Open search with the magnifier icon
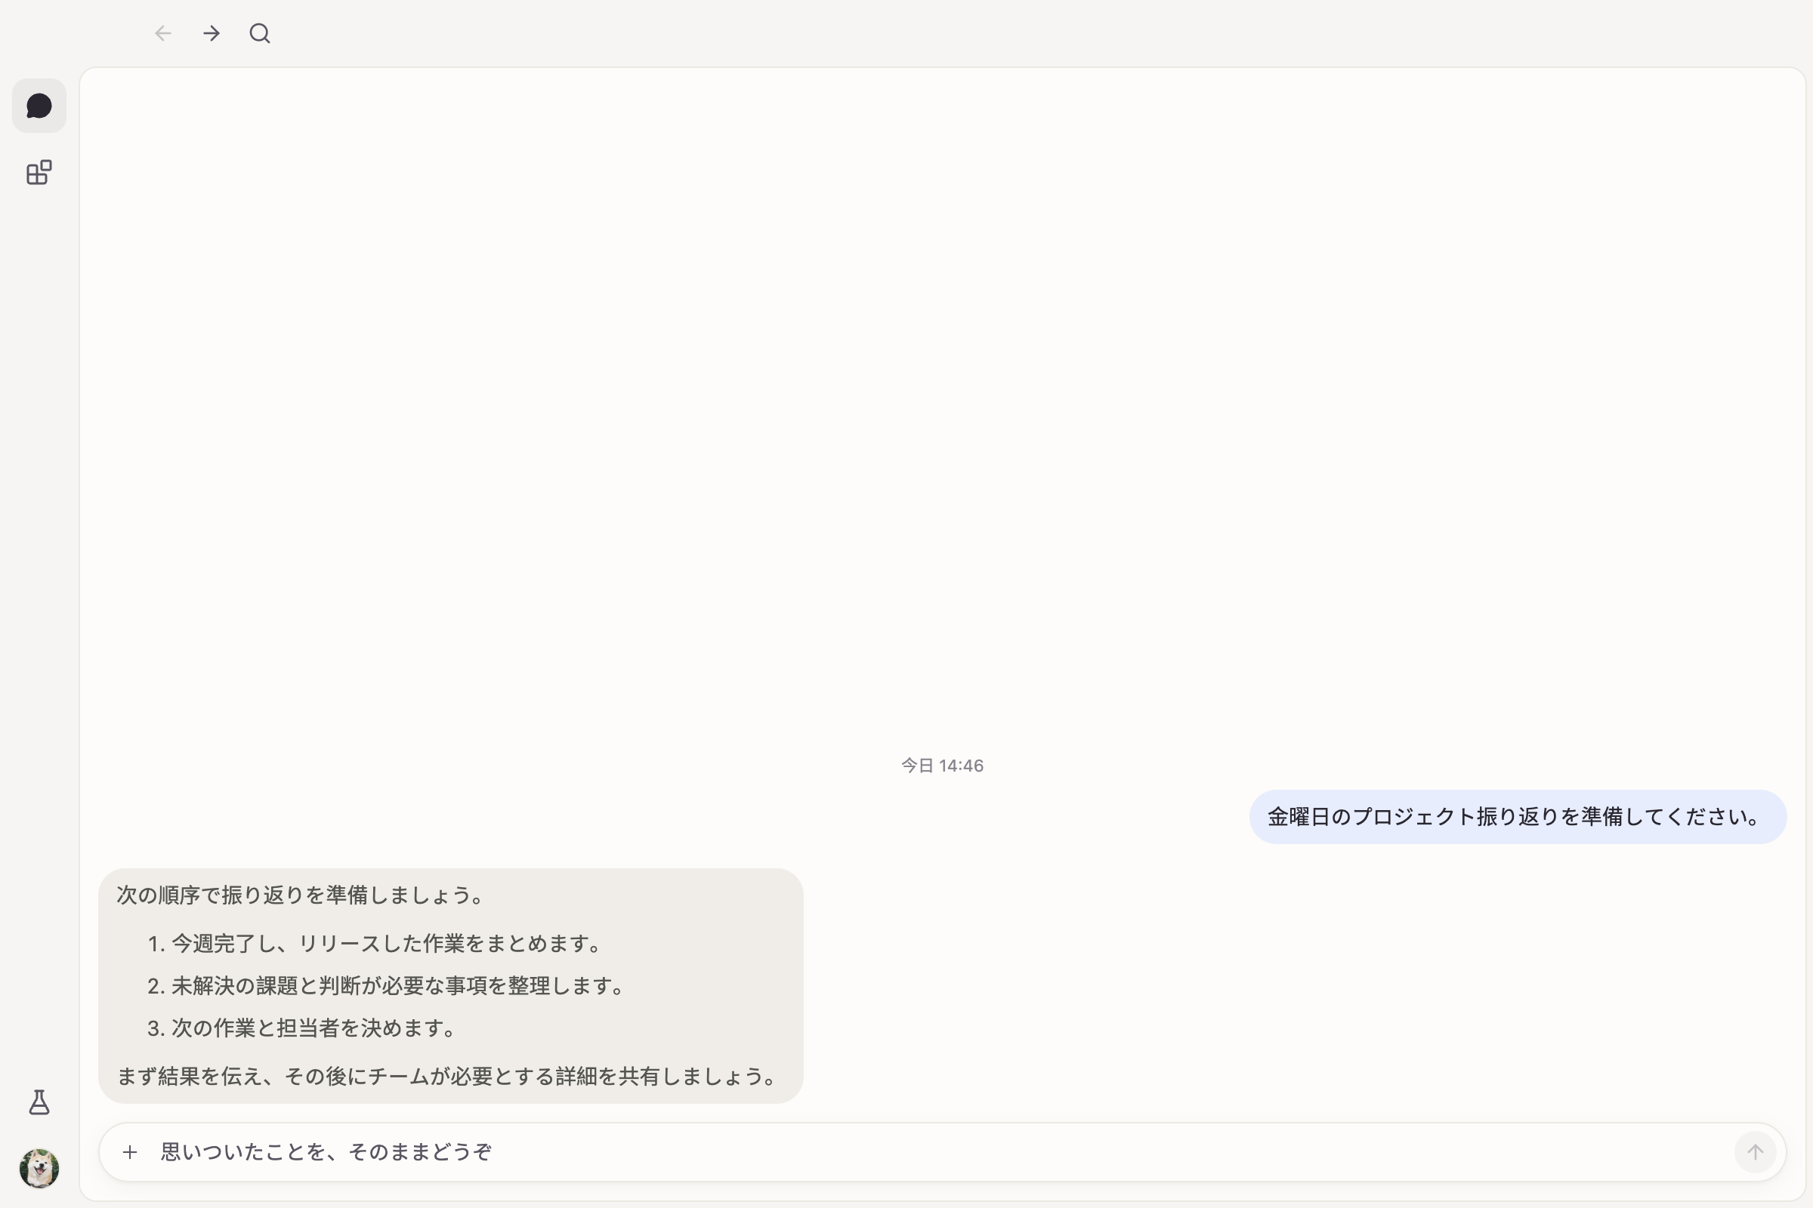 [x=260, y=33]
